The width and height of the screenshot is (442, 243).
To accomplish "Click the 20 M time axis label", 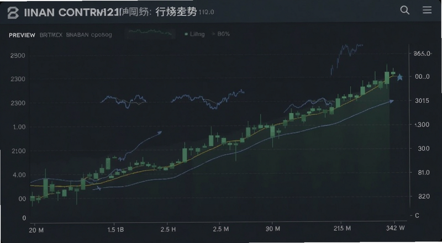I will coord(36,230).
